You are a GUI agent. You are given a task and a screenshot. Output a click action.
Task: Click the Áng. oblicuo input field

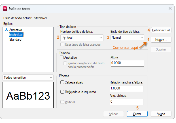(x=126, y=102)
